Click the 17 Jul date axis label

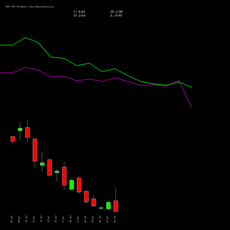click(x=63, y=219)
